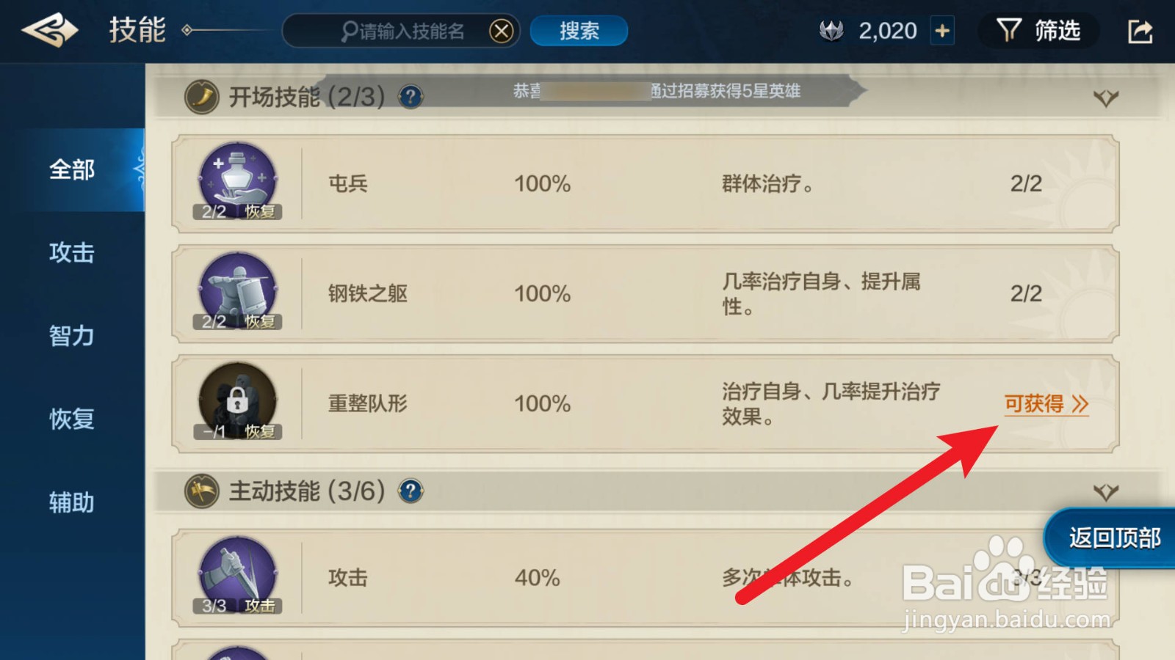1175x660 pixels.
Task: Collapse the 主动技能 section
Action: coord(1105,492)
